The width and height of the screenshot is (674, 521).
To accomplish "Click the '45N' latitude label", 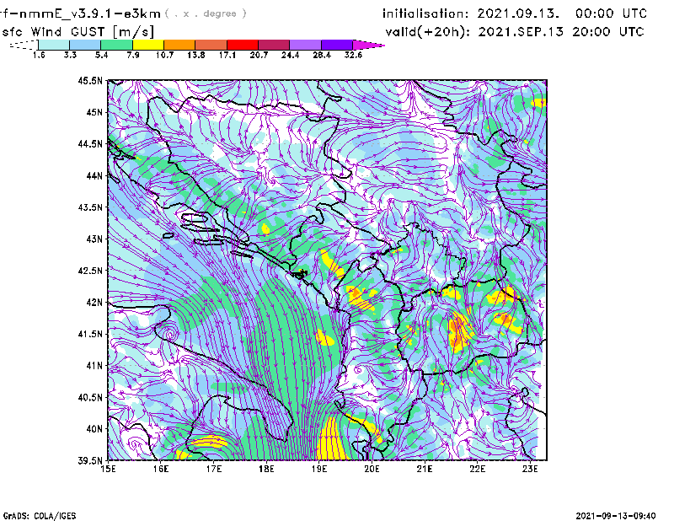I will [x=94, y=112].
